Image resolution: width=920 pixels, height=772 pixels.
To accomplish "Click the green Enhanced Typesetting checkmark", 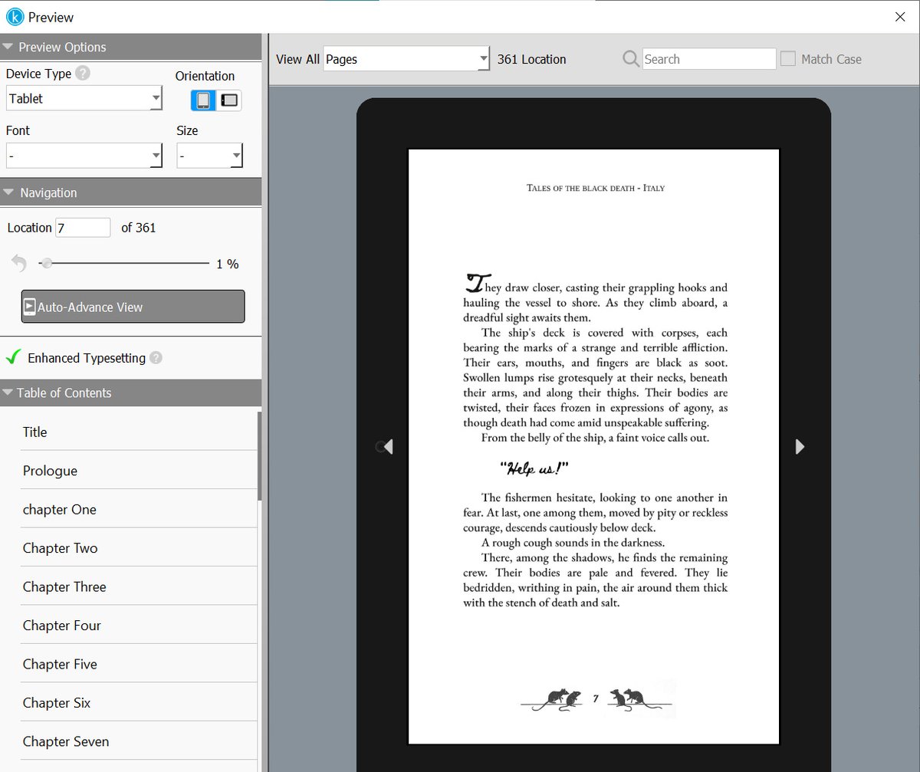I will click(13, 357).
